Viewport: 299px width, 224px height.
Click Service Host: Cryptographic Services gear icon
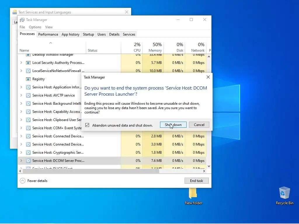[28, 153]
